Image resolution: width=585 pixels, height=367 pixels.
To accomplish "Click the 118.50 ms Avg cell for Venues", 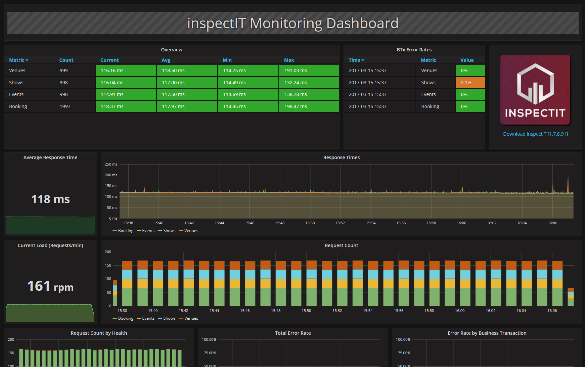I will 187,71.
